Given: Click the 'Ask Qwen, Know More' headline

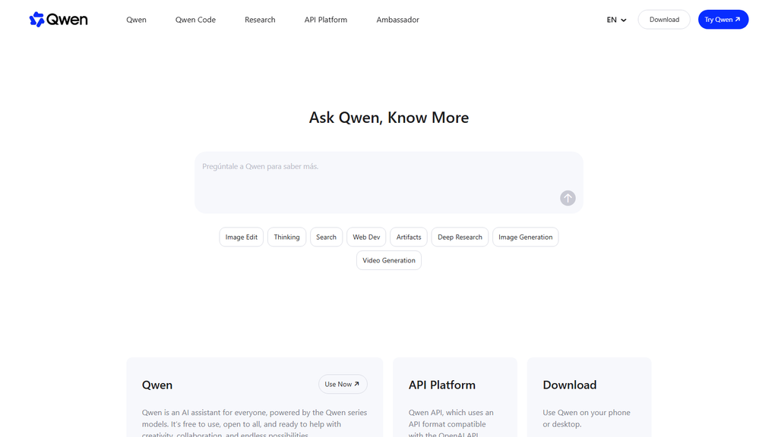Looking at the screenshot, I should [x=389, y=118].
